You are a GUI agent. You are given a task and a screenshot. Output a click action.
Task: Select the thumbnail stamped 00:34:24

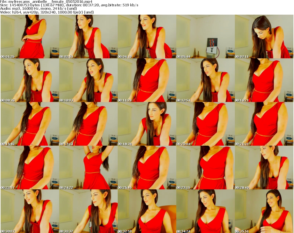[x=205, y=211]
